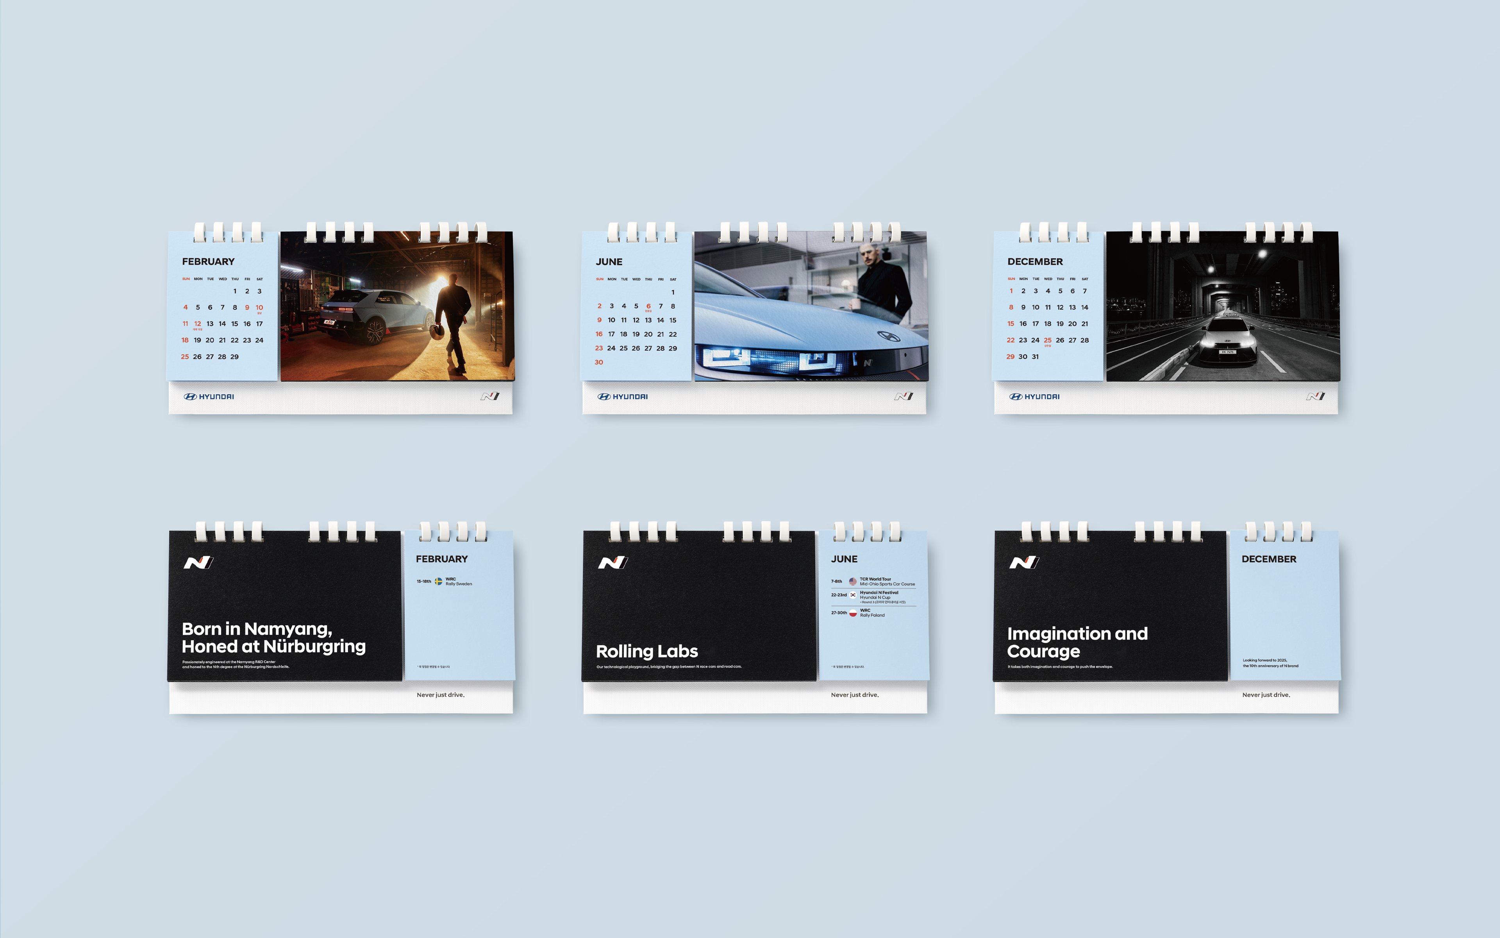Viewport: 1500px width, 938px height.
Task: Click the Hyundai logo under February calendar
Action: pyautogui.click(x=209, y=396)
